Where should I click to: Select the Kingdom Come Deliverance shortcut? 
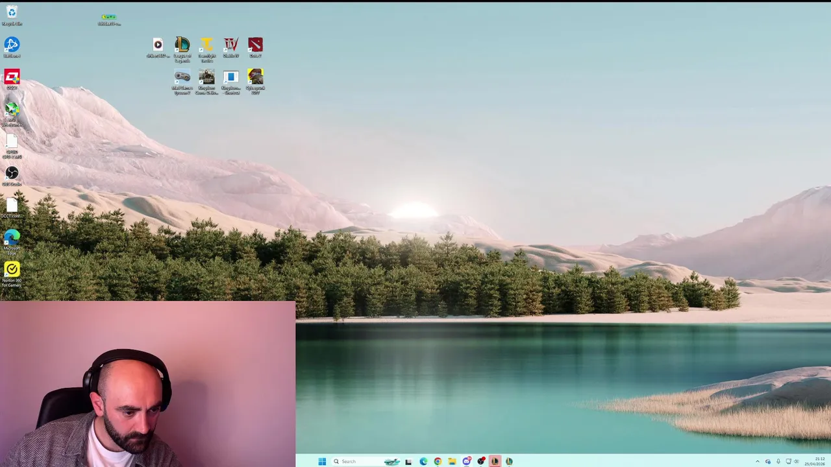point(206,82)
